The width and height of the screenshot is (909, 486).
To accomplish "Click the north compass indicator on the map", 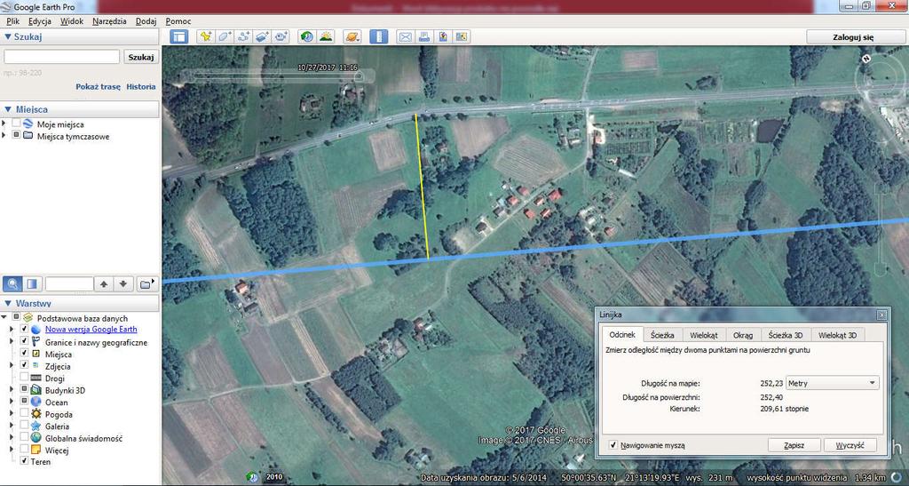I will click(866, 59).
